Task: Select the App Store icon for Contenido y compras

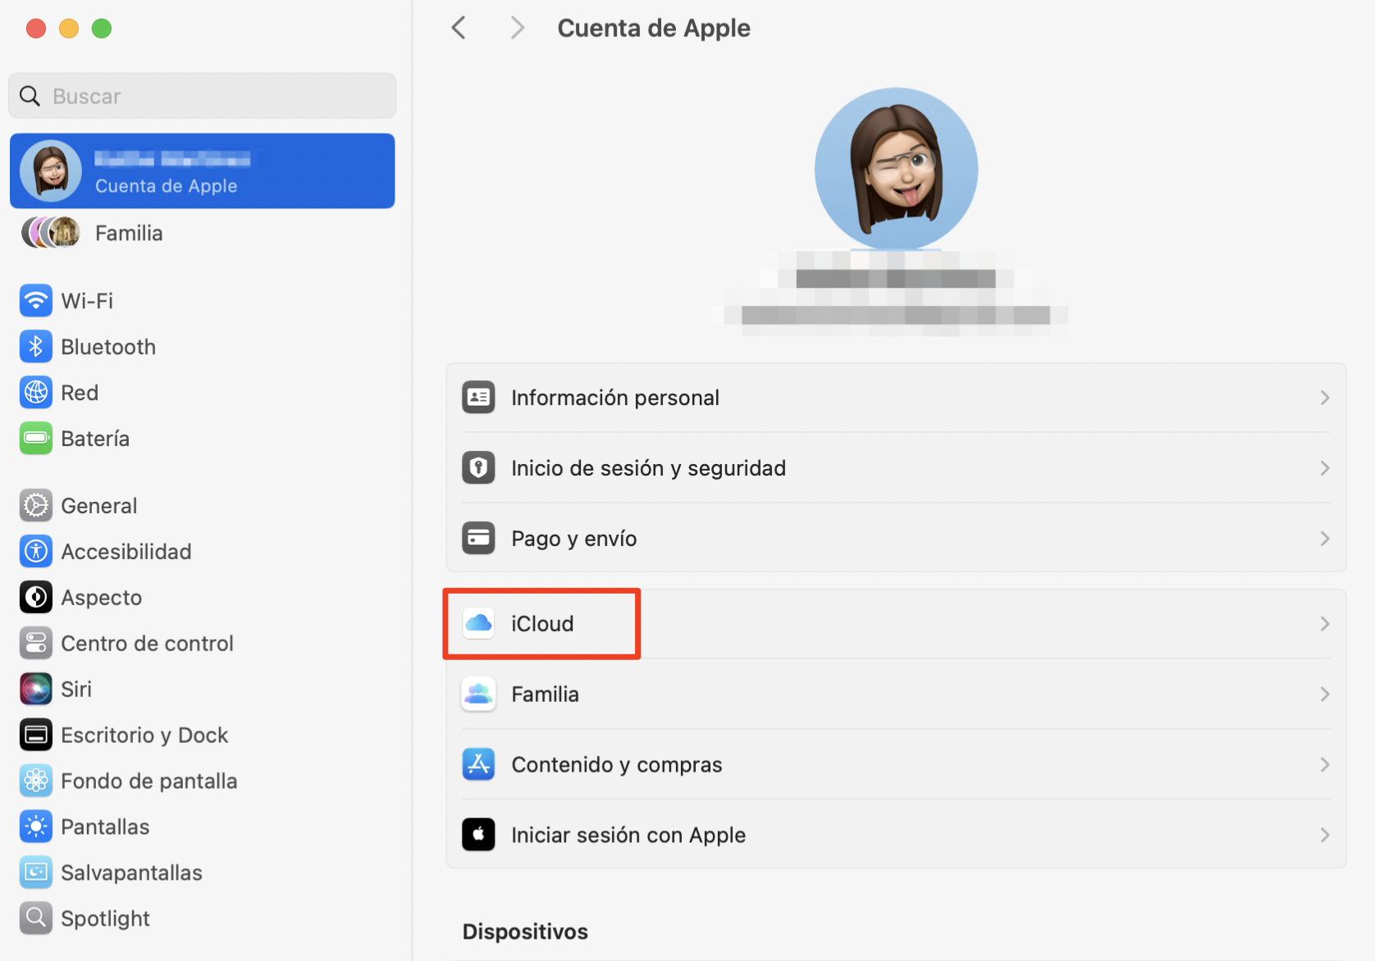Action: click(478, 765)
